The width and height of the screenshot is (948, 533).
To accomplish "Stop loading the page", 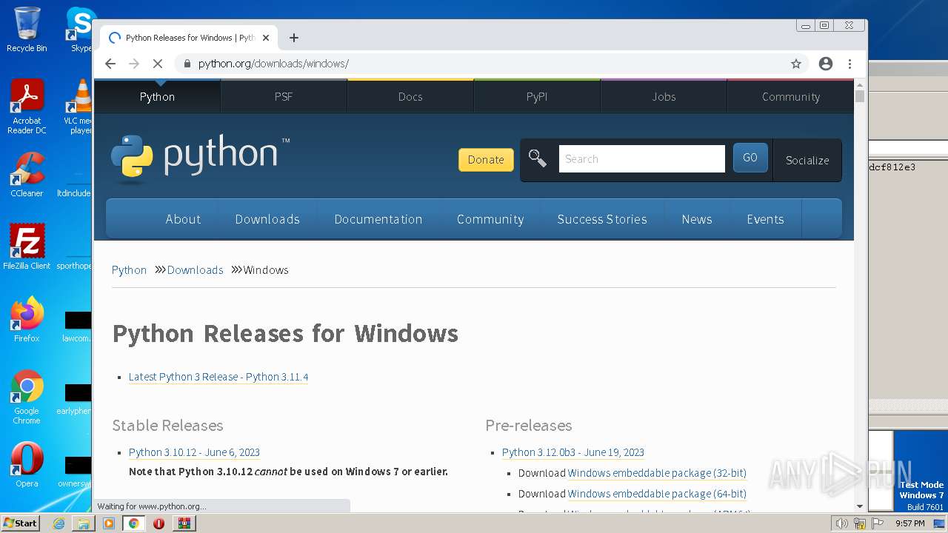I will point(157,64).
